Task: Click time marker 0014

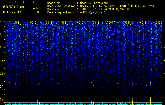Action: click(65, 23)
